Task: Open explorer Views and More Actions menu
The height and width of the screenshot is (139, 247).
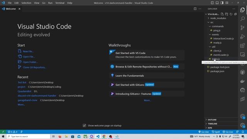Action: click(x=234, y=9)
